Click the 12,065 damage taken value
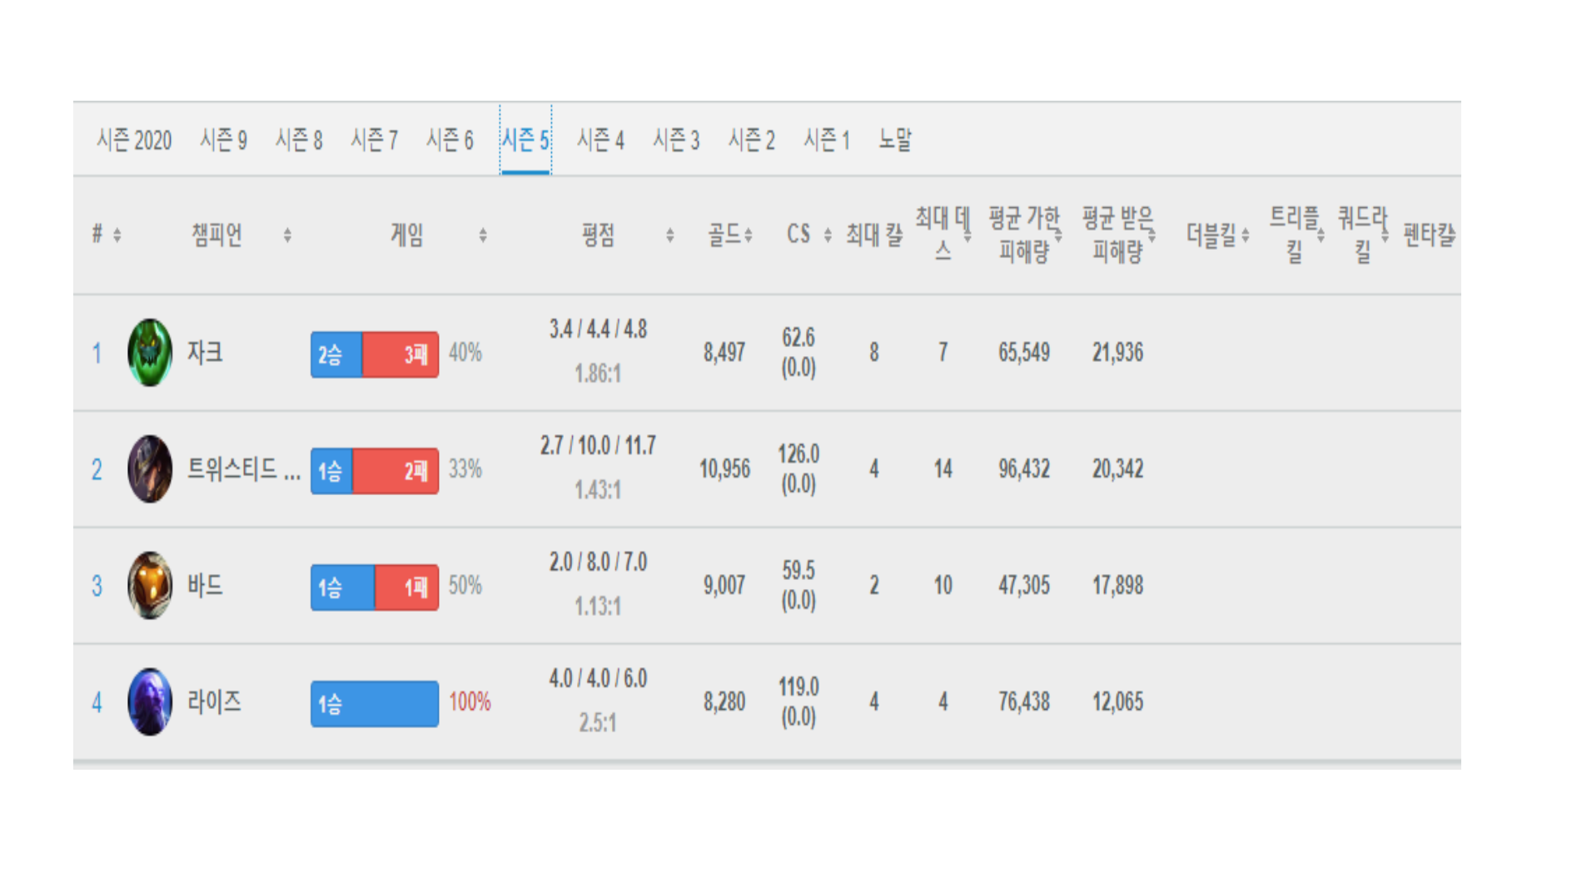1577x892 pixels. coord(1118,702)
